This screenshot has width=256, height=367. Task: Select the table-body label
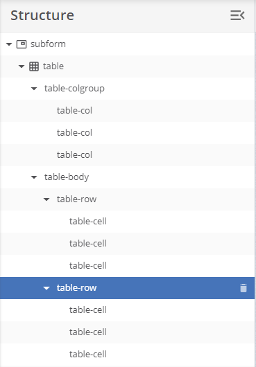click(x=67, y=177)
